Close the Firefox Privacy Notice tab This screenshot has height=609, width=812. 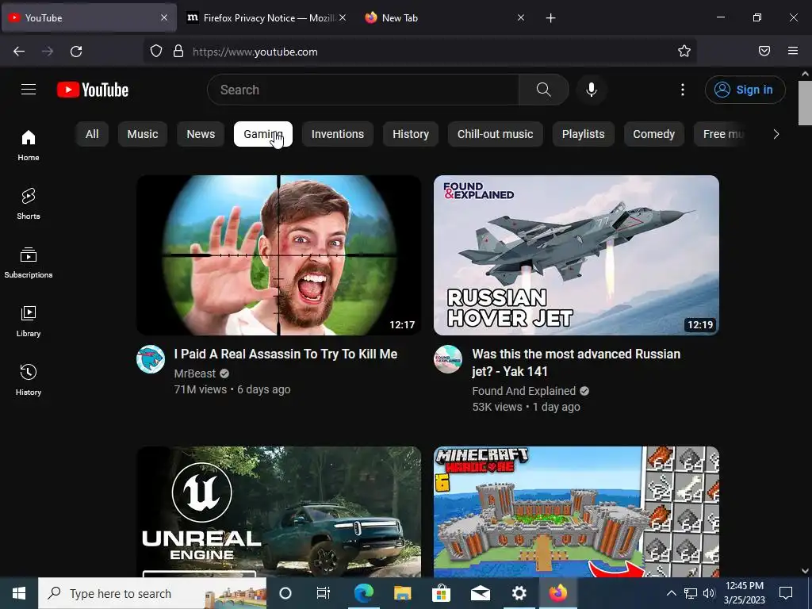(x=343, y=17)
